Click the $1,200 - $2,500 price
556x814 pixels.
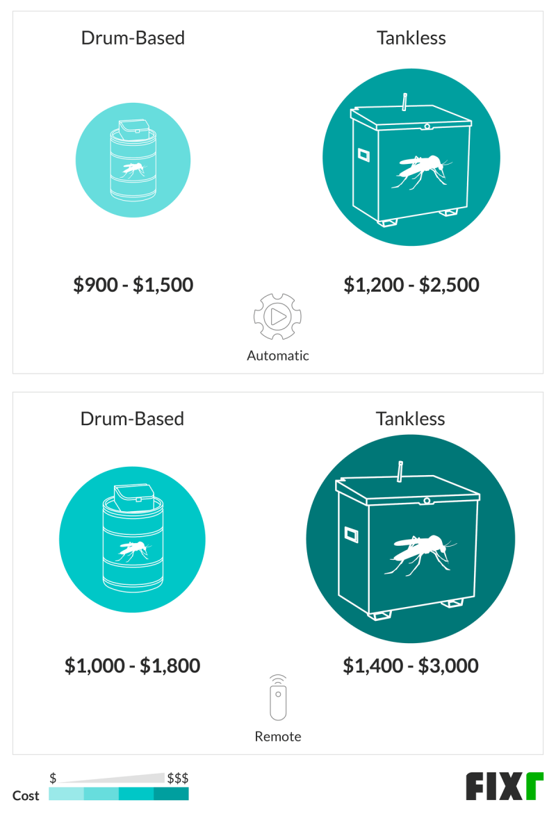[x=411, y=285]
